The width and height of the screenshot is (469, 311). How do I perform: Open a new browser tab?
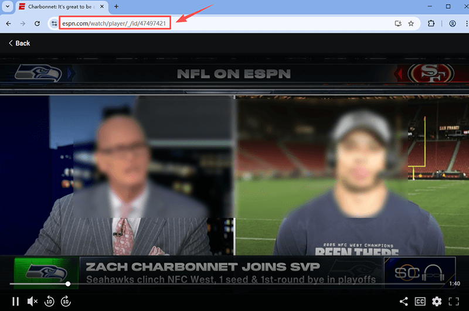click(116, 6)
